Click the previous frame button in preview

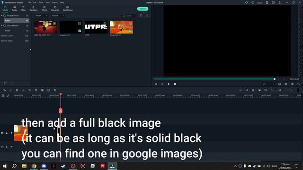point(156,84)
